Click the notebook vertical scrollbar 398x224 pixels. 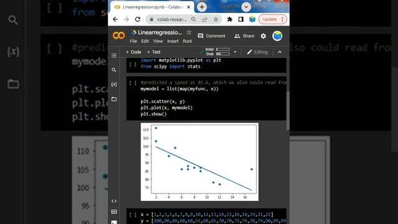pos(287,111)
